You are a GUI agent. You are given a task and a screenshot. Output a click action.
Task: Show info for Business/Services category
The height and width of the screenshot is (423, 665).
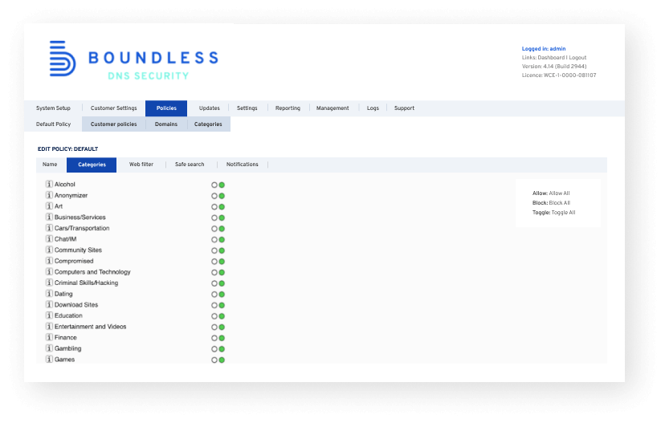pos(49,217)
